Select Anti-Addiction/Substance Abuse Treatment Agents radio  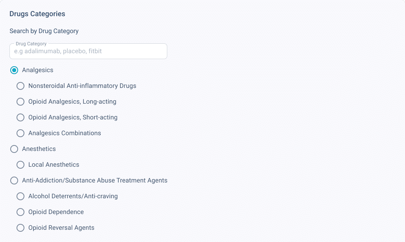(14, 181)
